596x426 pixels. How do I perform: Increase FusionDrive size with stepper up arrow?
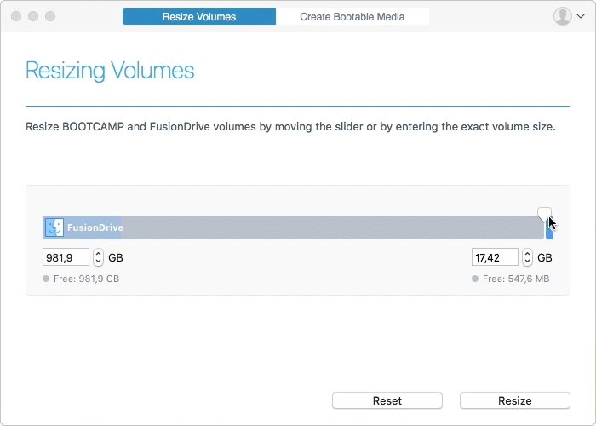click(x=98, y=253)
